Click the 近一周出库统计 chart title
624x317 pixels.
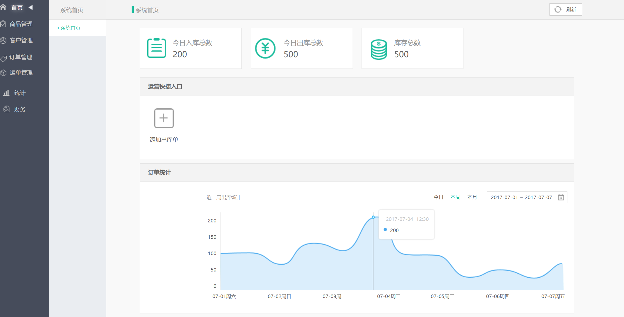[x=224, y=197]
